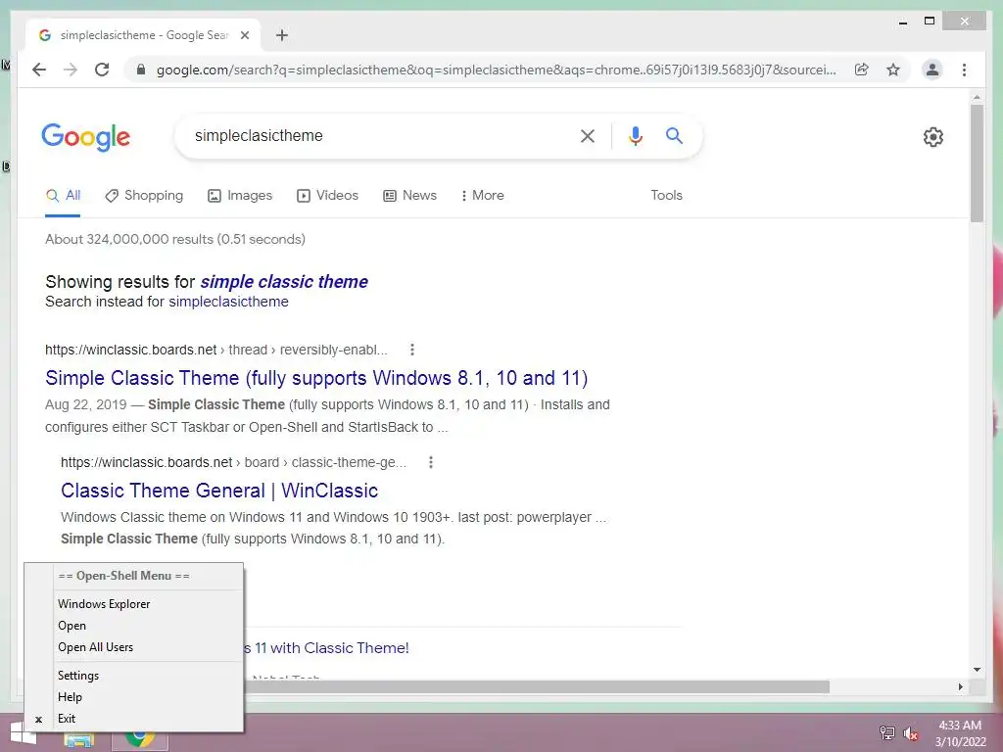This screenshot has height=752, width=1003.
Task: Switch to News results
Action: coord(410,195)
